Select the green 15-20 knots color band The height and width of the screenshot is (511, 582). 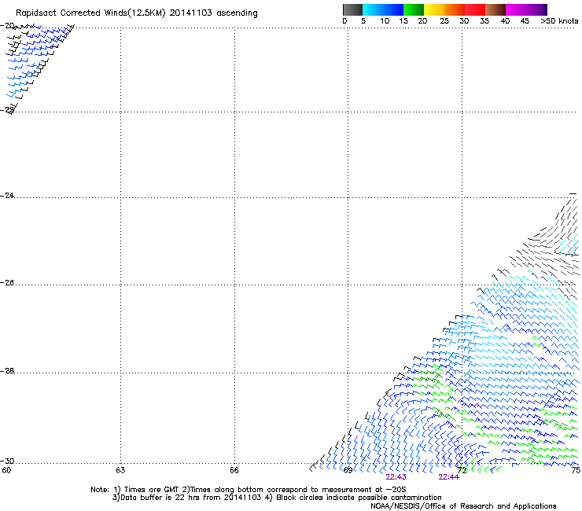pos(414,9)
